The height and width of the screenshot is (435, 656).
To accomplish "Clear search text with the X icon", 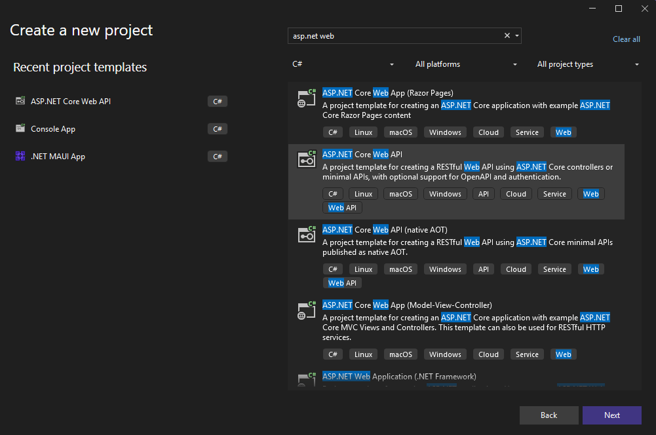I will pyautogui.click(x=507, y=36).
